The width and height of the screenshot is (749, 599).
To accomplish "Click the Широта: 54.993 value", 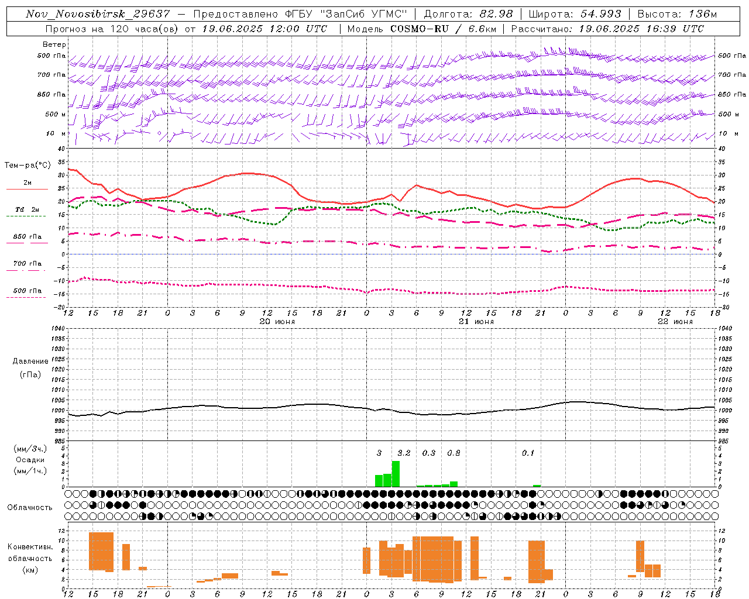I will [x=575, y=14].
